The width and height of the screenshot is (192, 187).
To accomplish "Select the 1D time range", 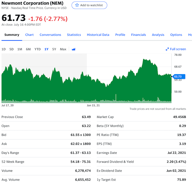I will [4, 49].
